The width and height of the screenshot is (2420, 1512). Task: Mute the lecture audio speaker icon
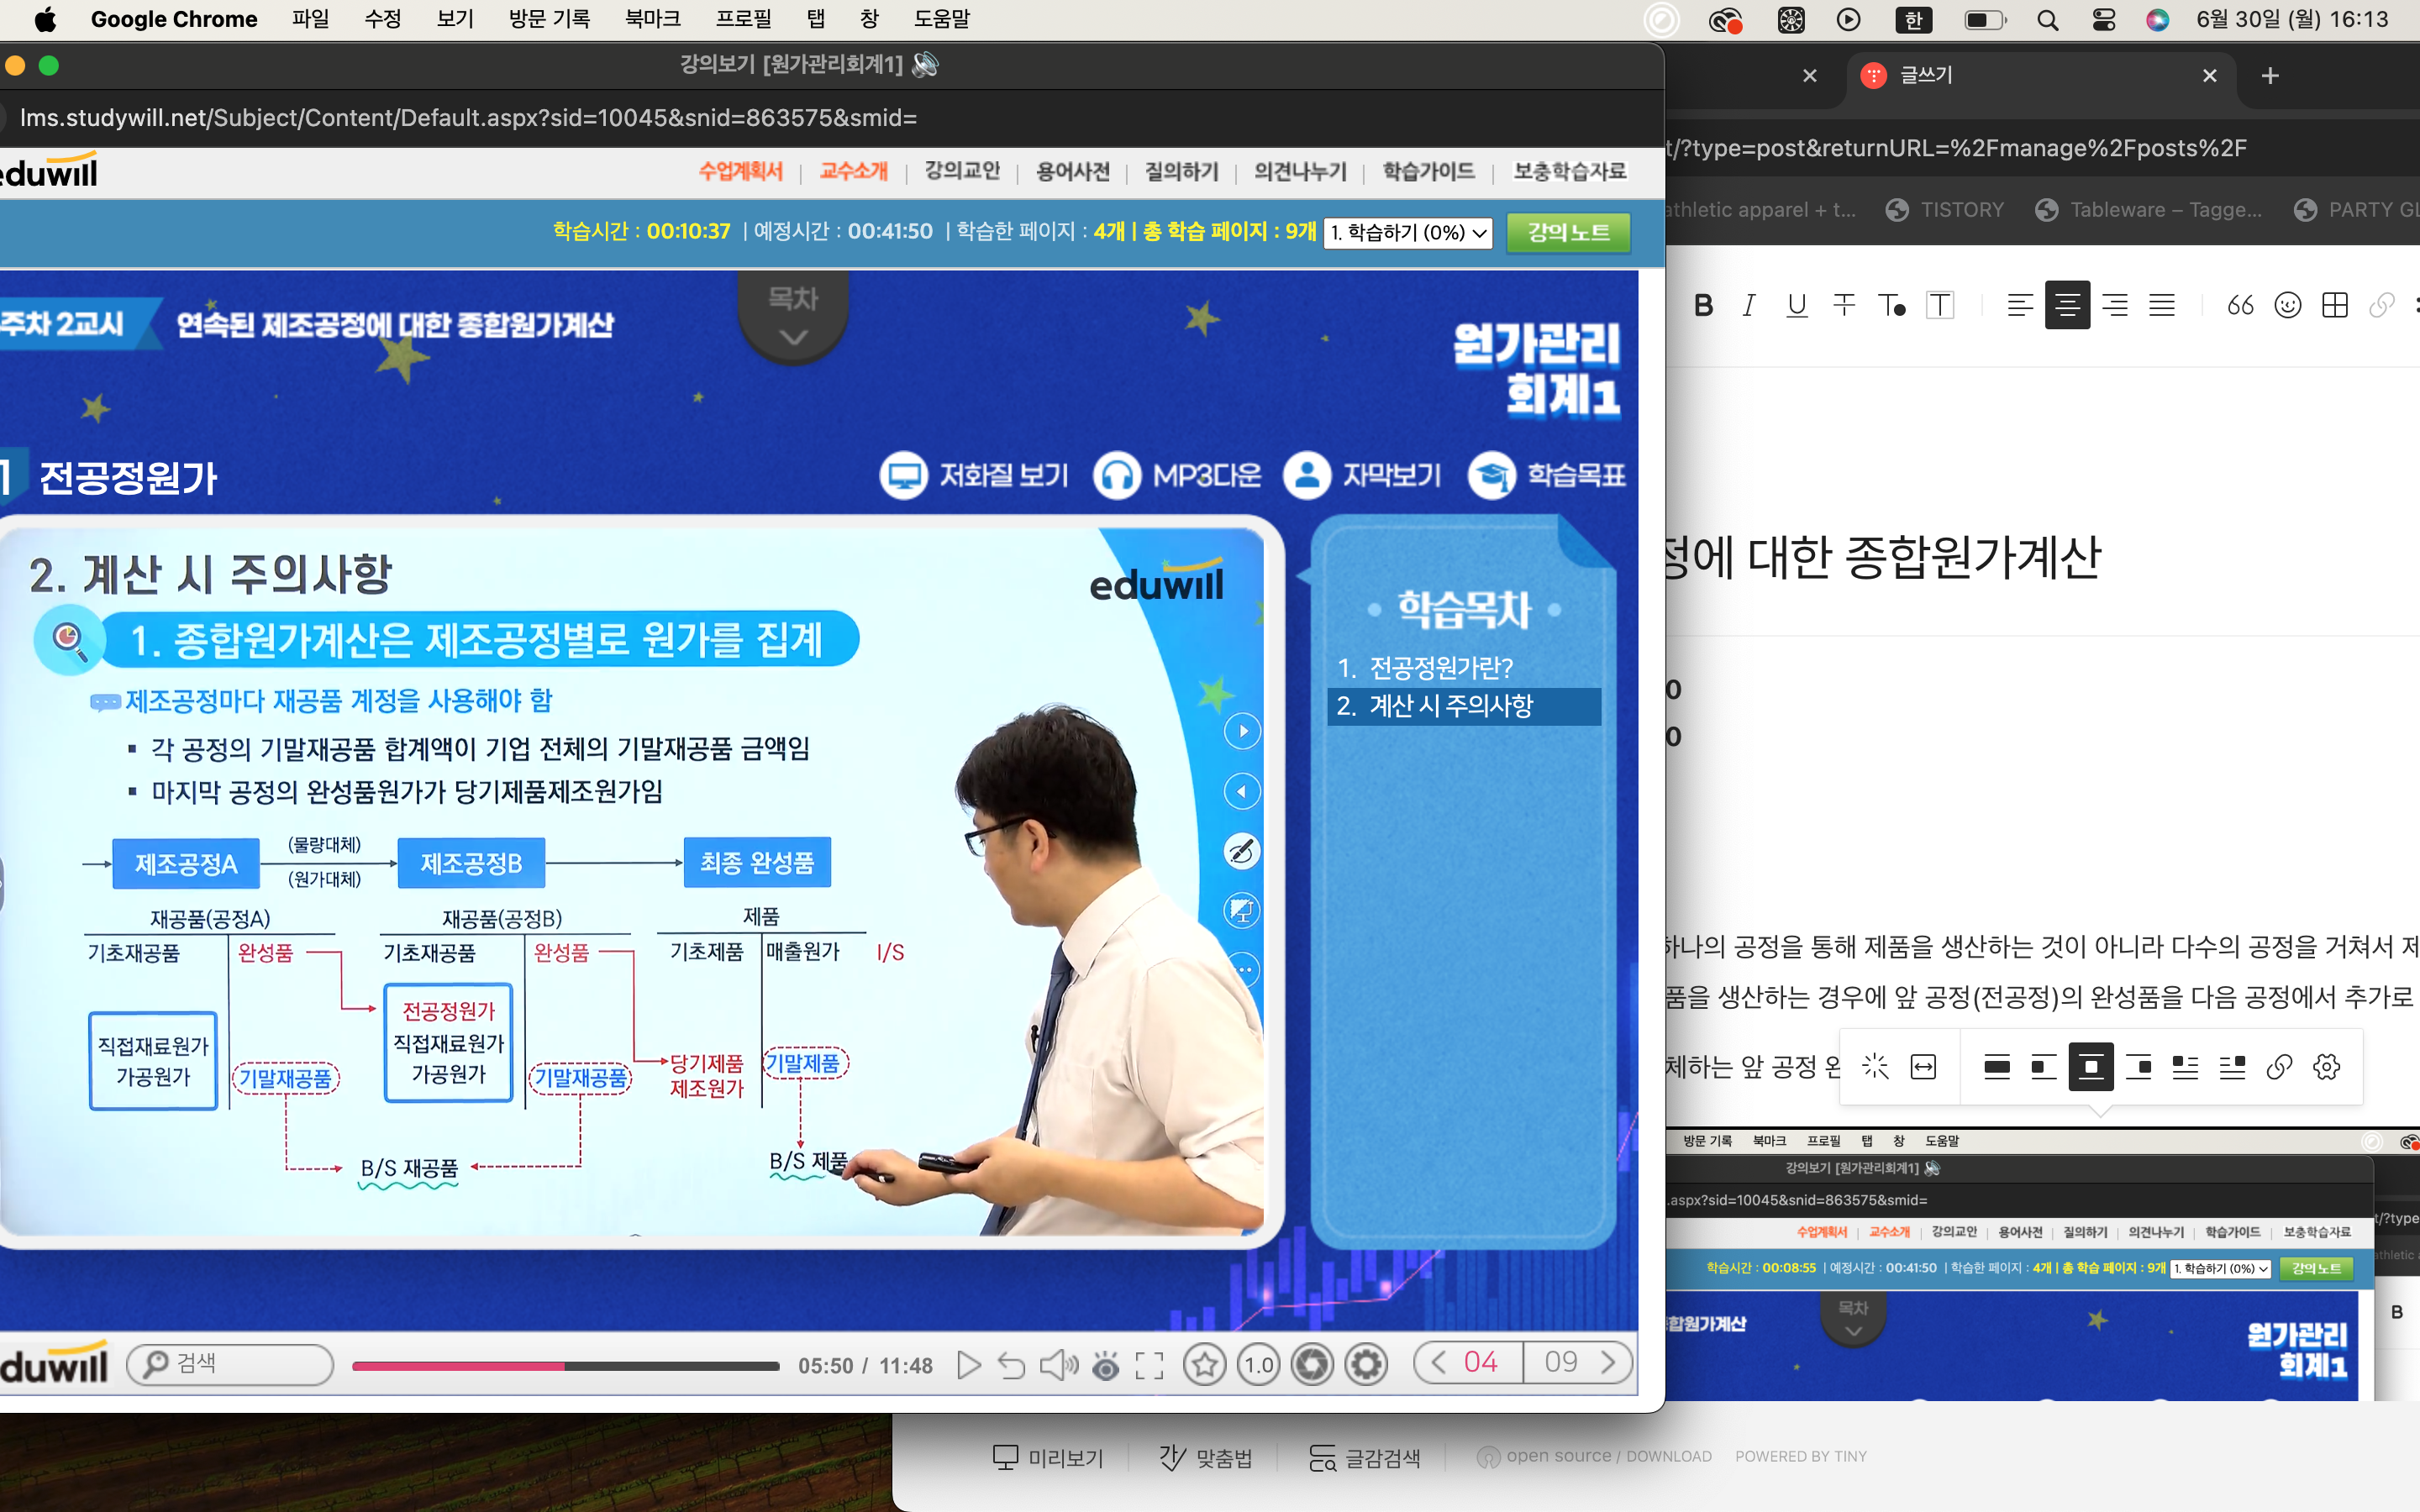pyautogui.click(x=1058, y=1365)
